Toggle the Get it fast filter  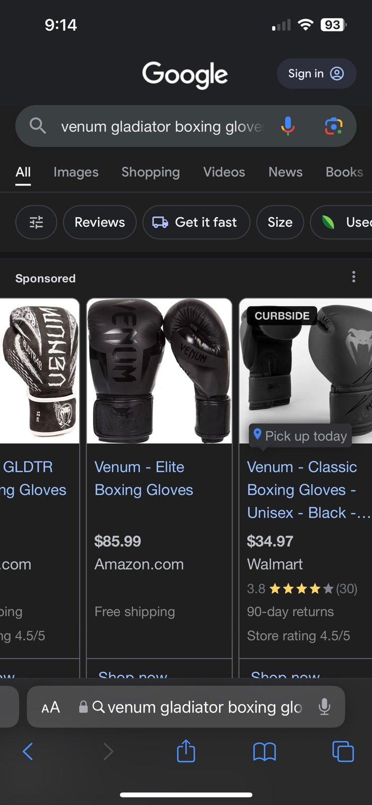click(196, 222)
